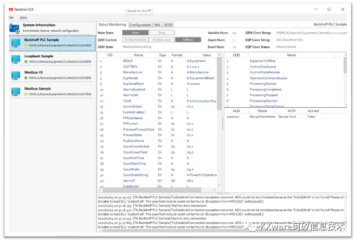Set GEM Control to Offline

188,40
